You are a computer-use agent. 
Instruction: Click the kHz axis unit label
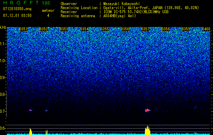point(3,27)
